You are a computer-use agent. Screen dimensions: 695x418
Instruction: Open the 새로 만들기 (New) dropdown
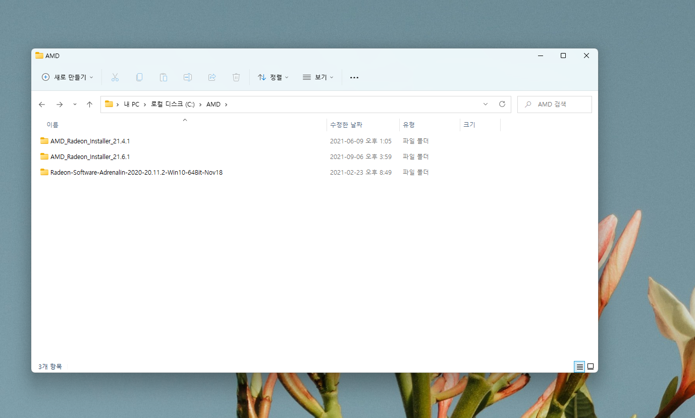(68, 77)
